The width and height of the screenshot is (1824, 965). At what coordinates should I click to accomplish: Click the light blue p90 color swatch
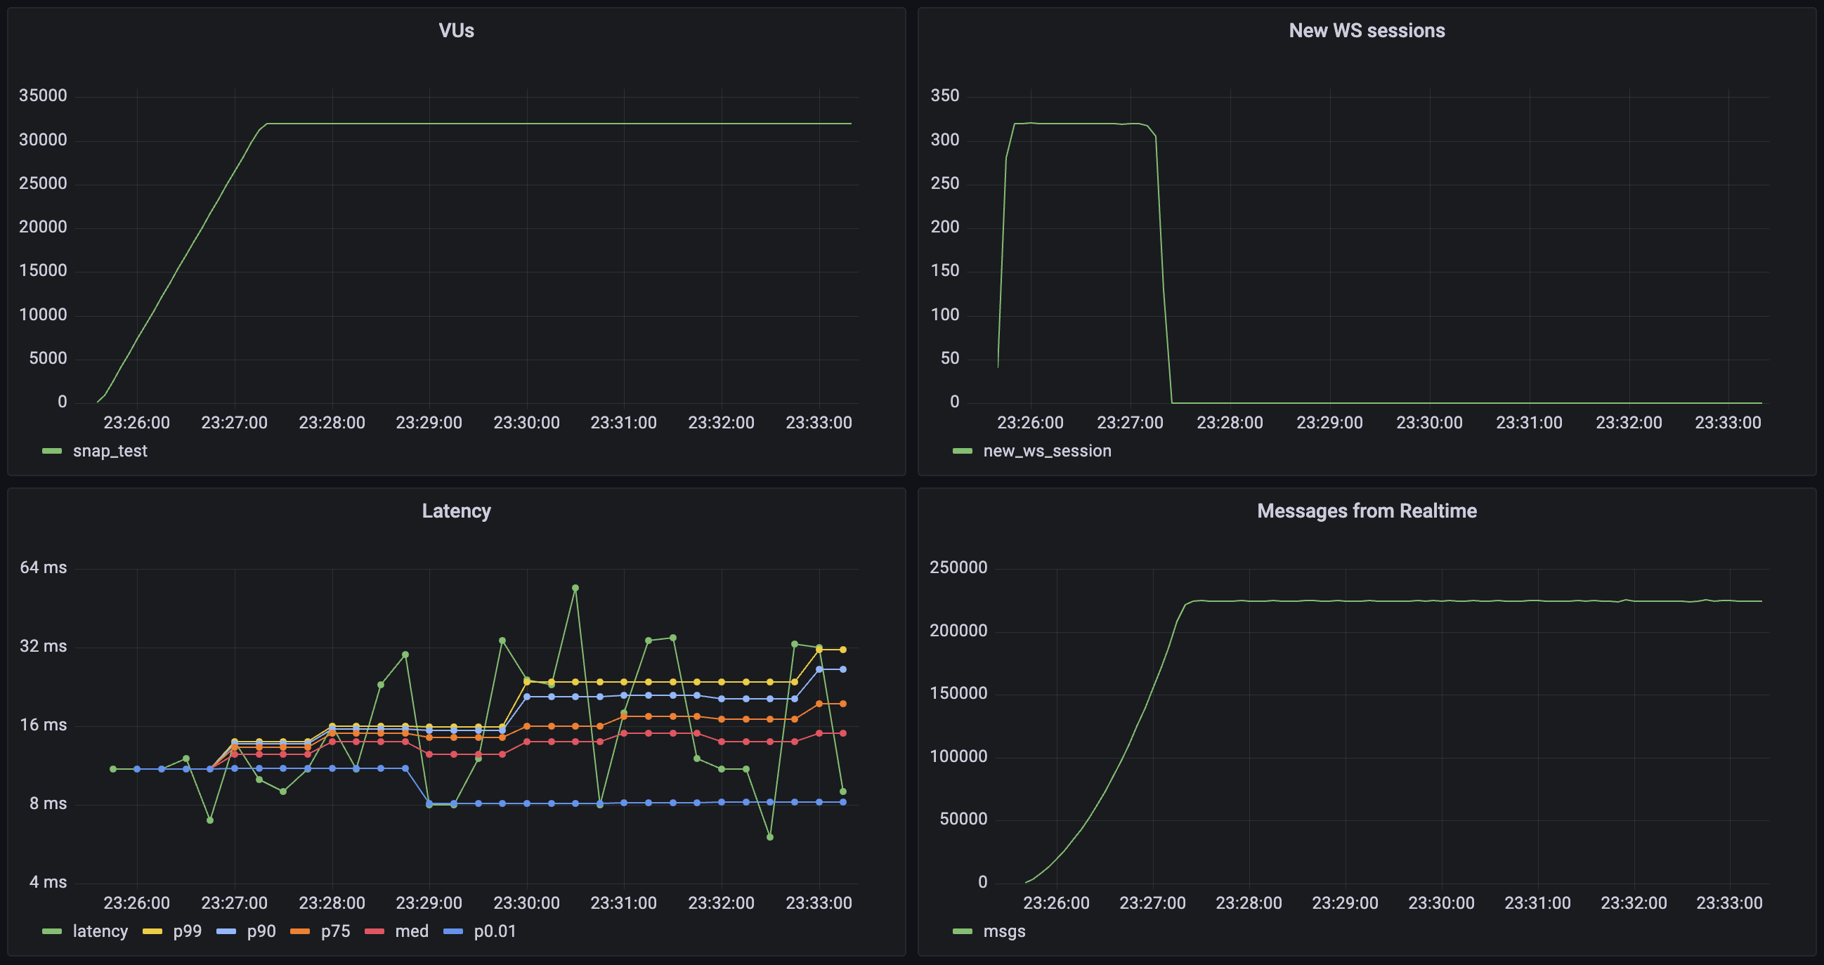pos(226,931)
